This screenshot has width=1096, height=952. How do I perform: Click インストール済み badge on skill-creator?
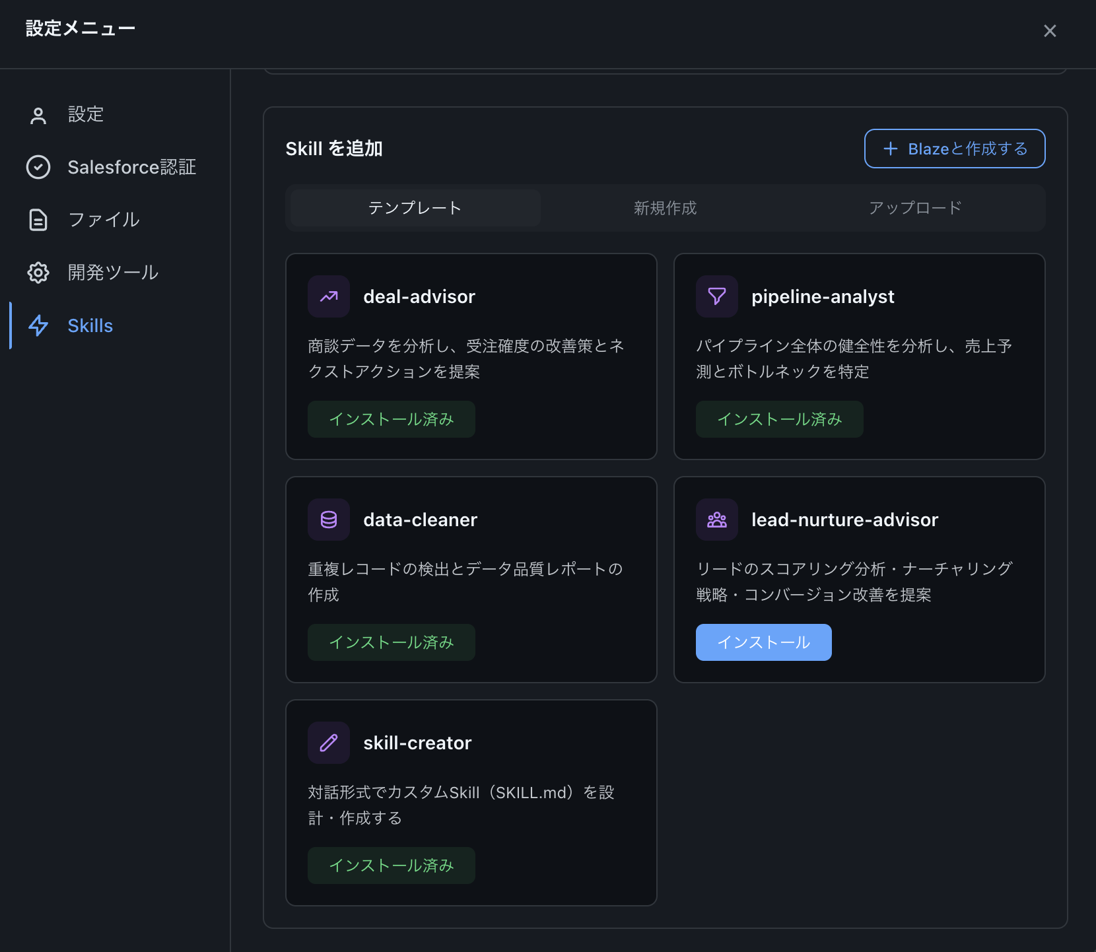click(391, 866)
